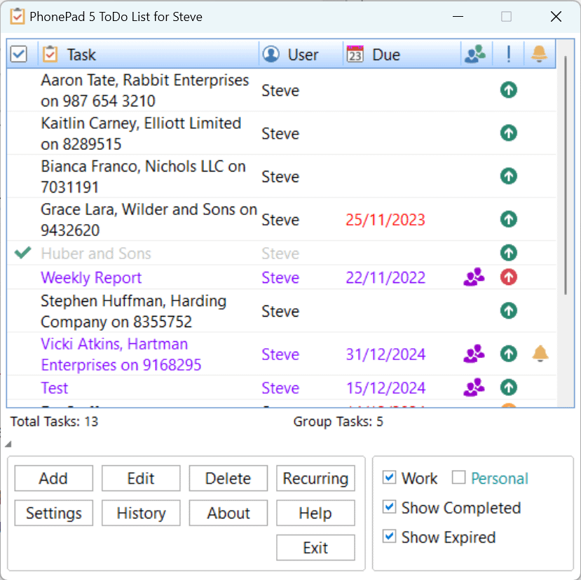
Task: Sort by the User column header
Action: coord(301,55)
